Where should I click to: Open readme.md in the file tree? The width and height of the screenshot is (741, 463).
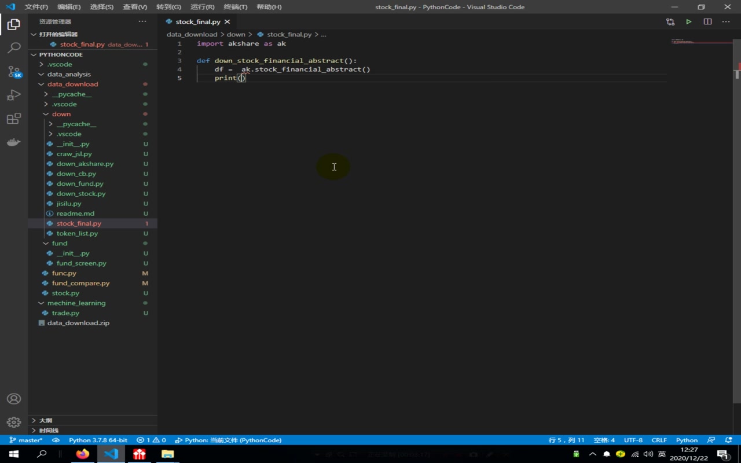coord(75,214)
